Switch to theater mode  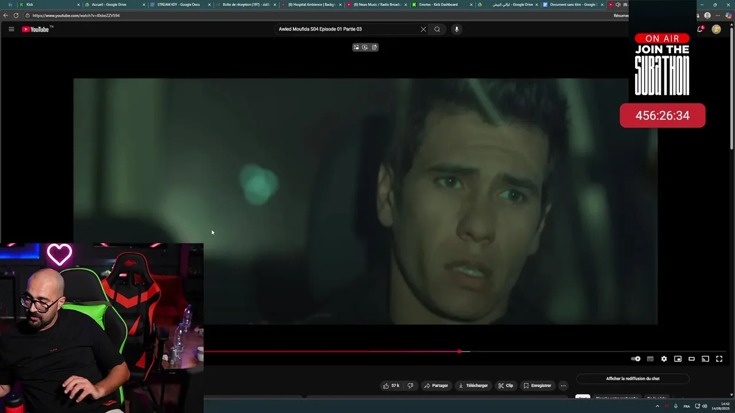(x=691, y=359)
